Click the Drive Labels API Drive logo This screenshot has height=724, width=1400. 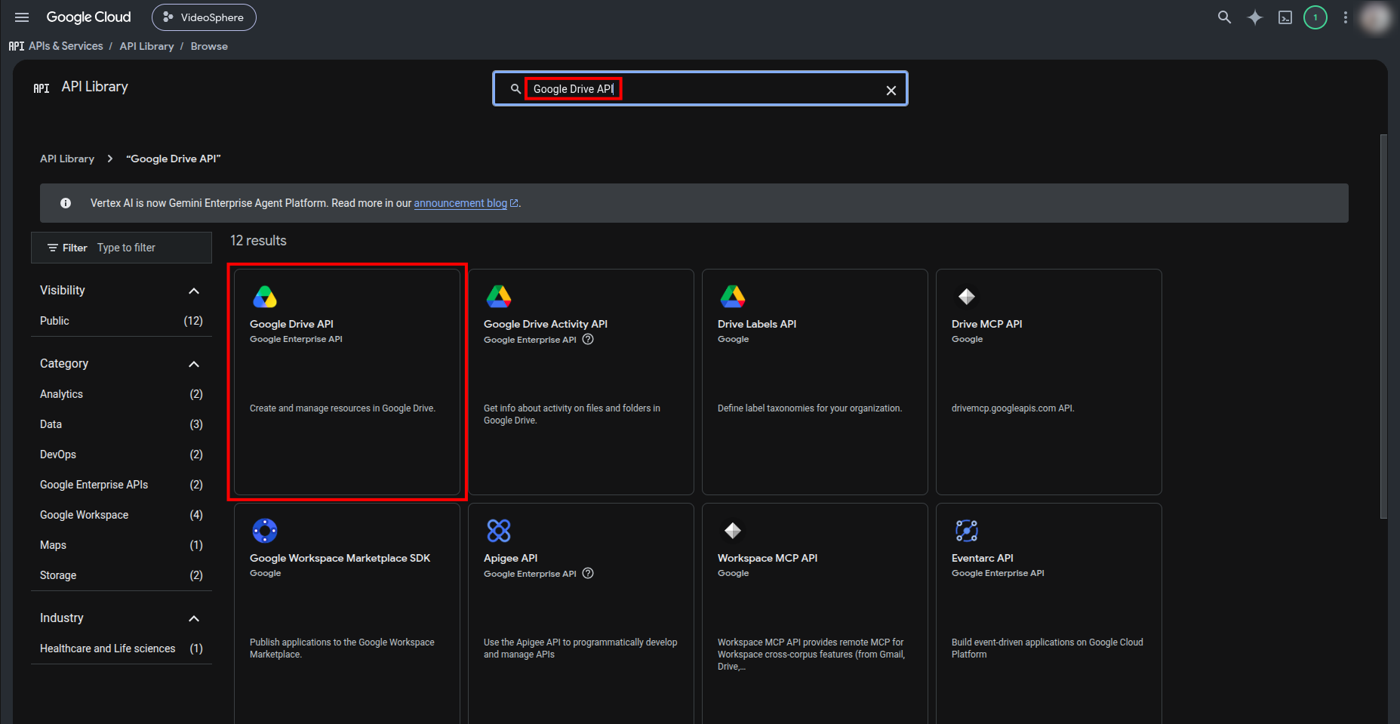[733, 297]
